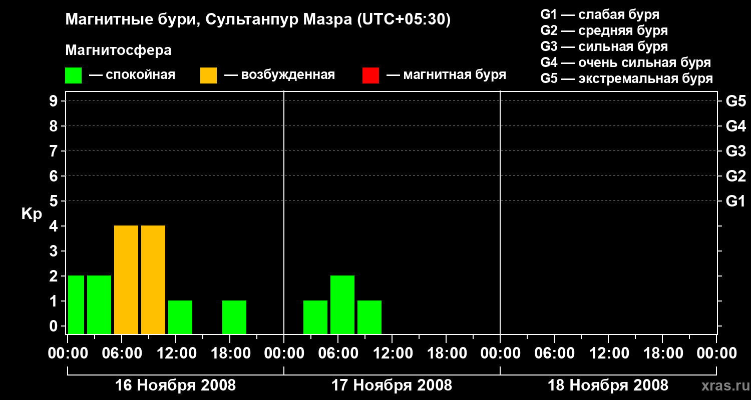This screenshot has width=751, height=400.
Task: Click the 'Kp' axis title
Action: (x=32, y=214)
